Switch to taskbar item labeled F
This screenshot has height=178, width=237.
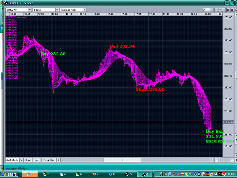(112, 174)
